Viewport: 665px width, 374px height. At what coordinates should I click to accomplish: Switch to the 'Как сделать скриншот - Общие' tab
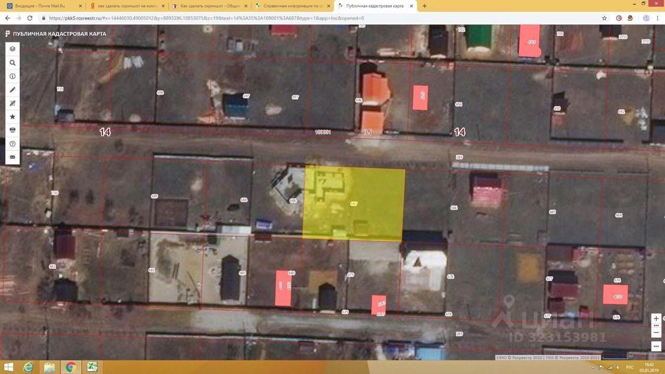tap(209, 6)
